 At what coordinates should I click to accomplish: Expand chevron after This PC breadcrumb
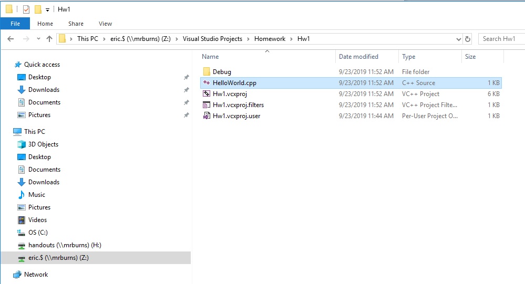tap(104, 39)
